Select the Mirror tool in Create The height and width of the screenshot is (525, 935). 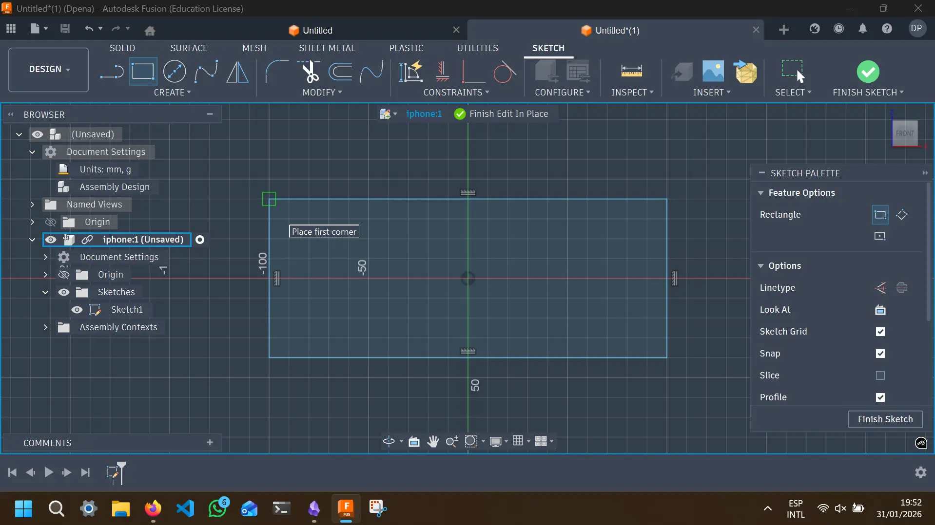click(x=237, y=72)
